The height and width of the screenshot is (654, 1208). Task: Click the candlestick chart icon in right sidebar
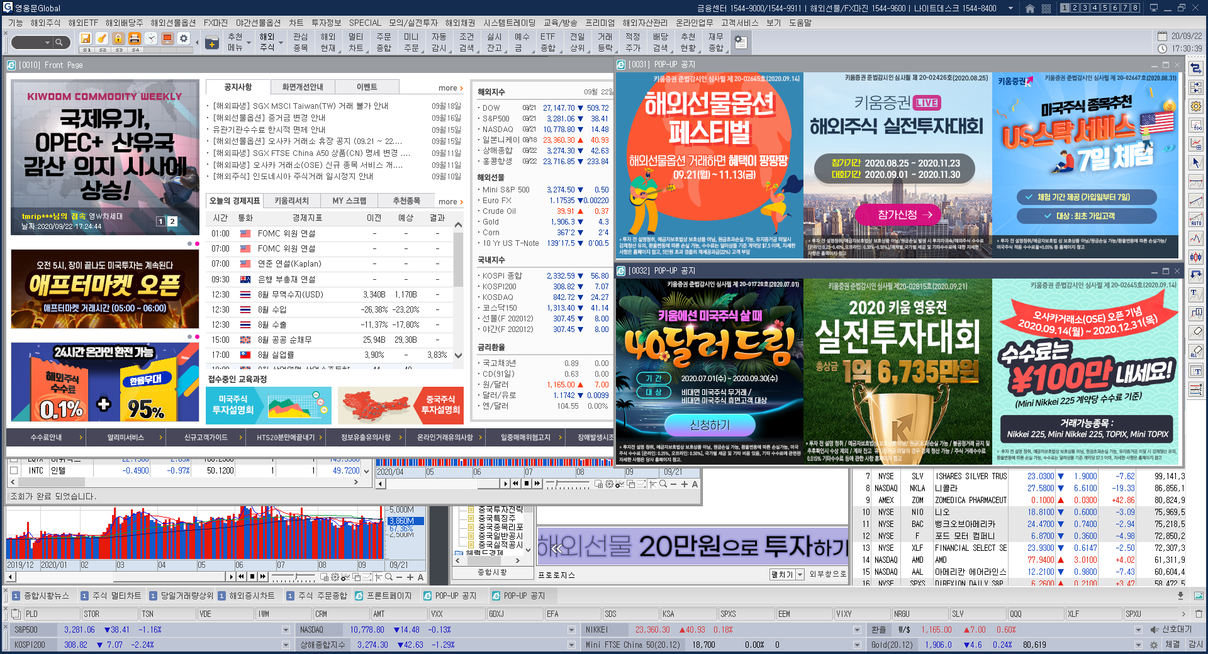click(x=1196, y=257)
